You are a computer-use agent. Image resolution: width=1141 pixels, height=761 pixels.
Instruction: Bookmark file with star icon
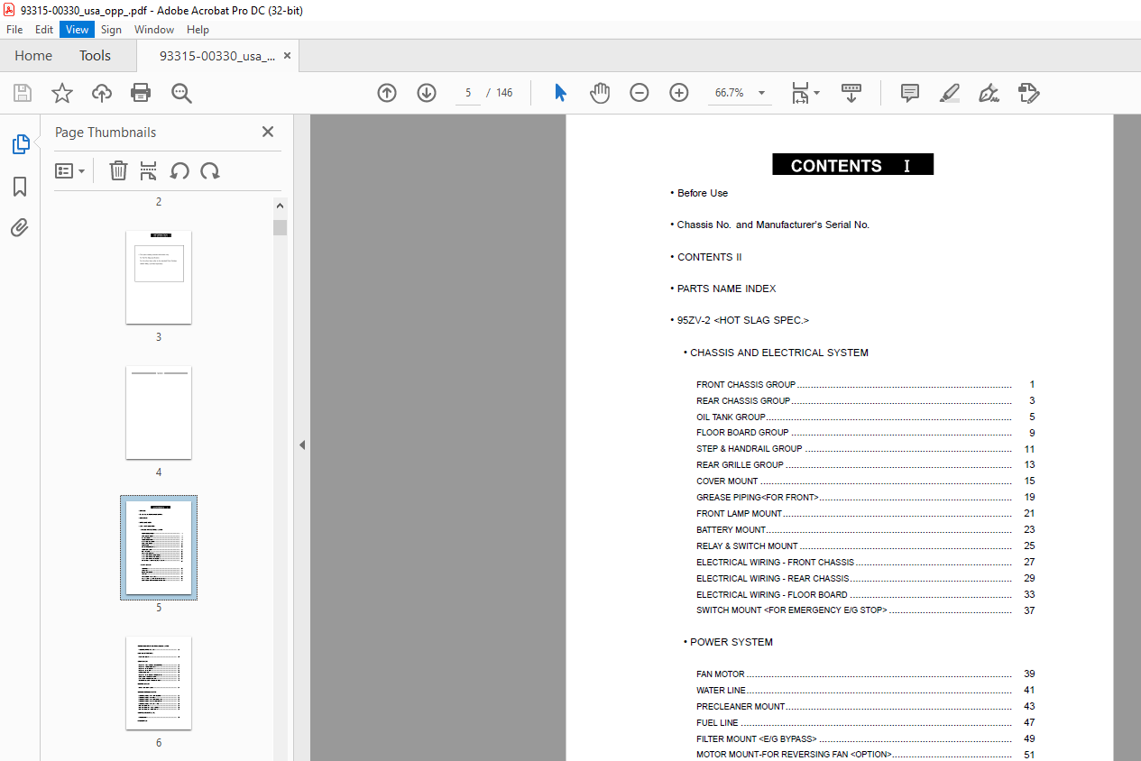click(x=61, y=93)
